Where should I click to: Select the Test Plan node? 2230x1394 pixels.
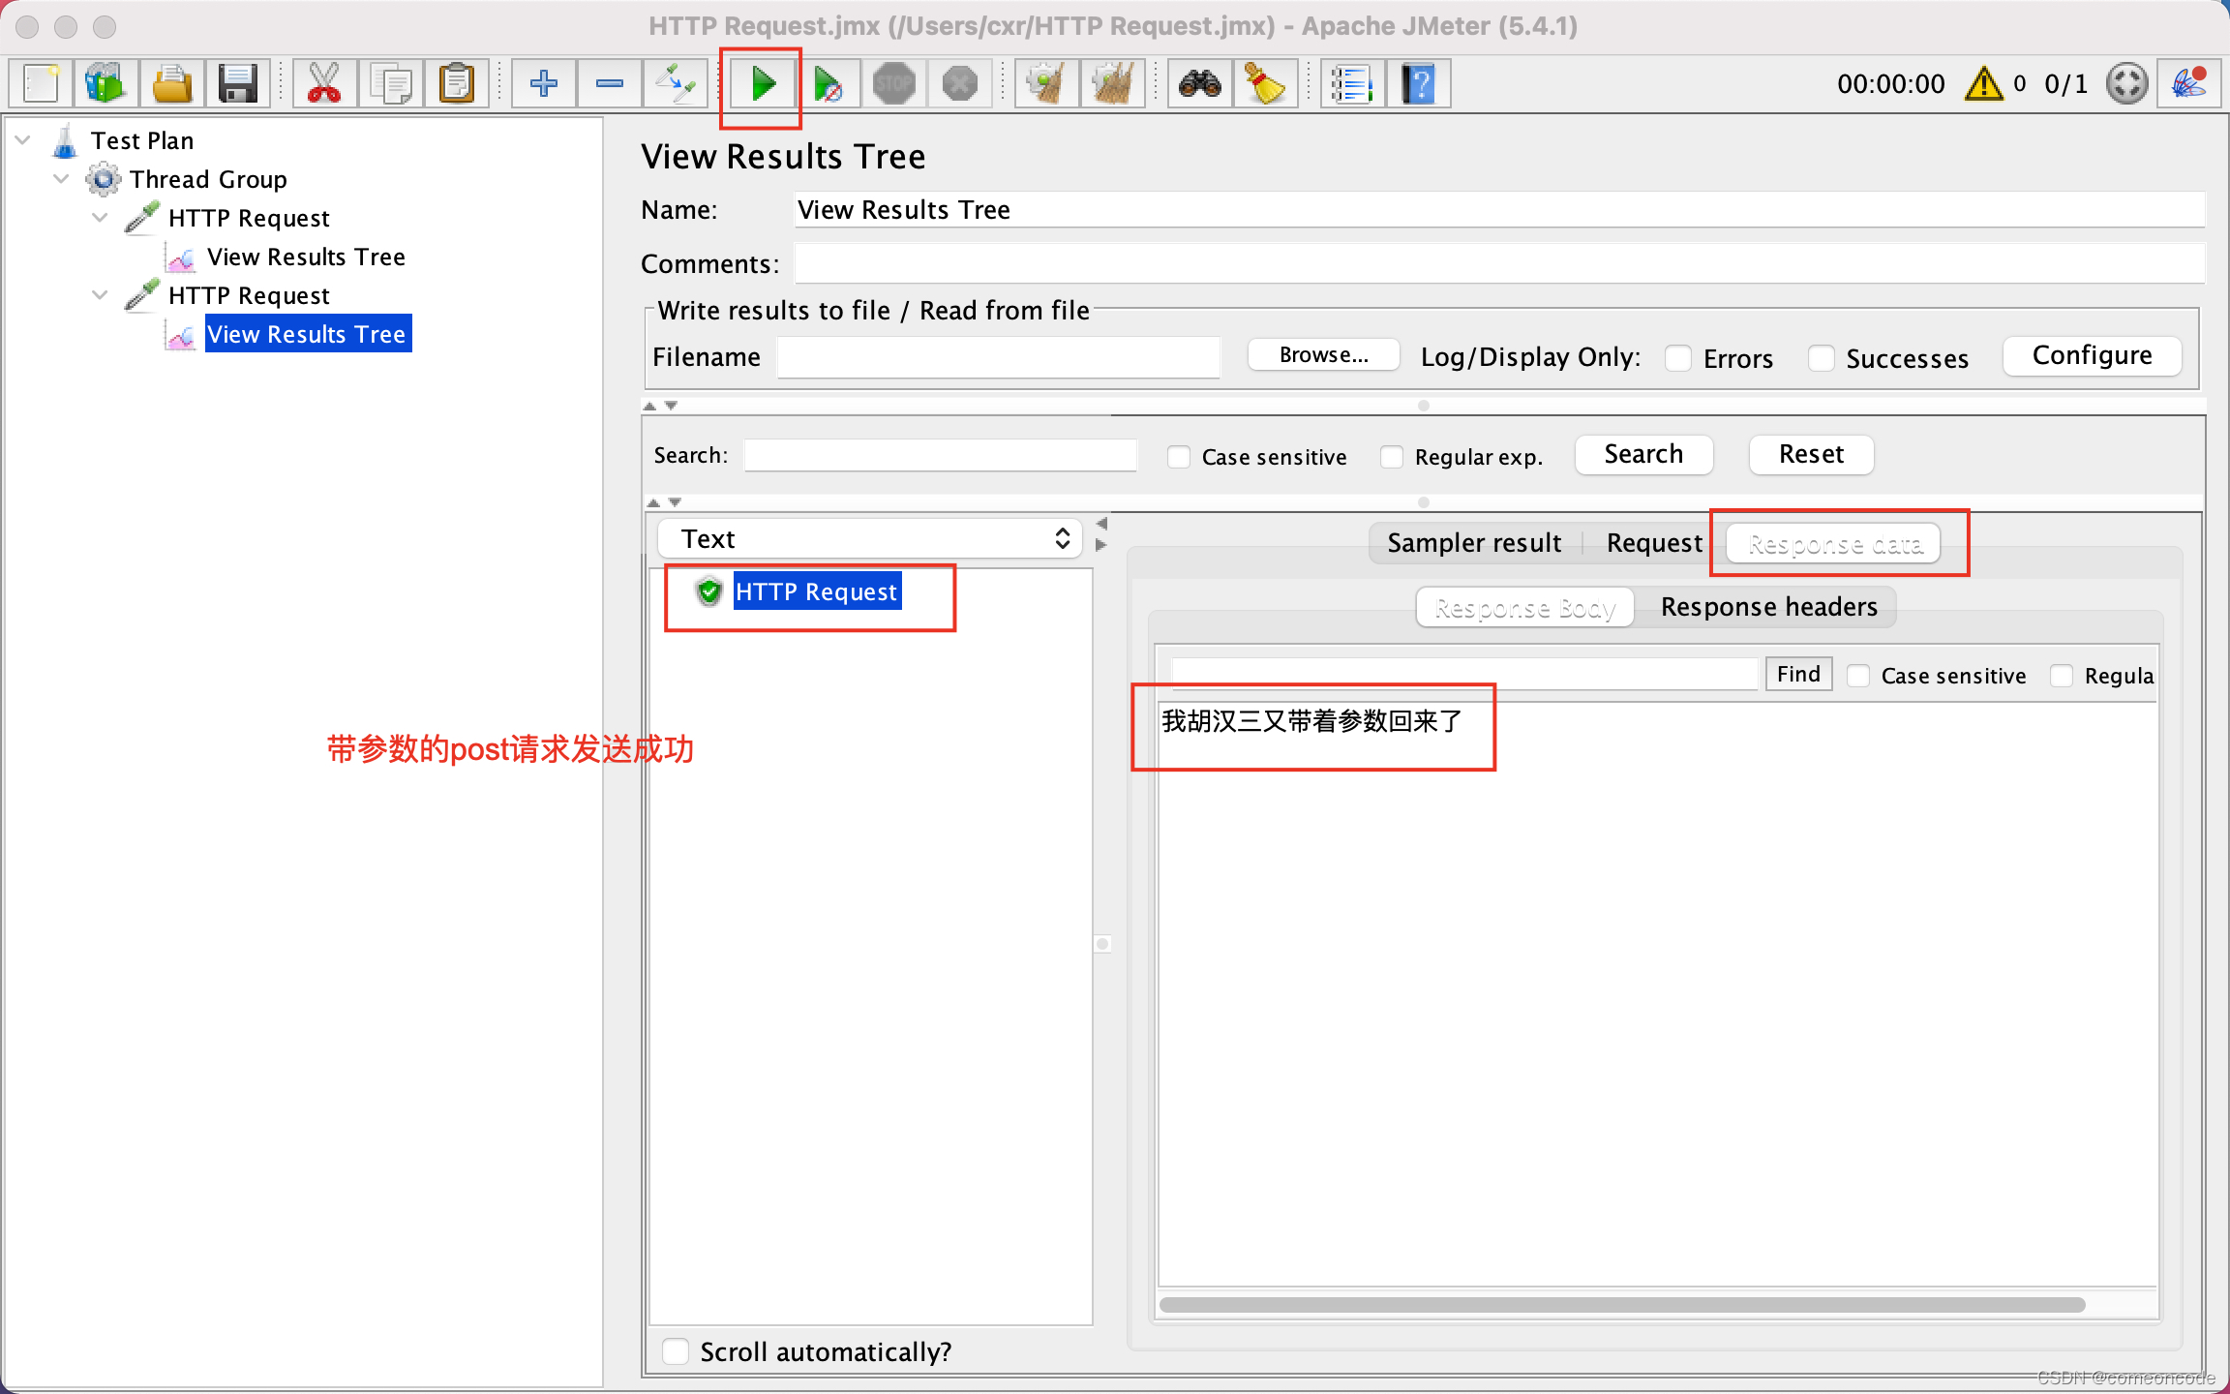coord(142,140)
